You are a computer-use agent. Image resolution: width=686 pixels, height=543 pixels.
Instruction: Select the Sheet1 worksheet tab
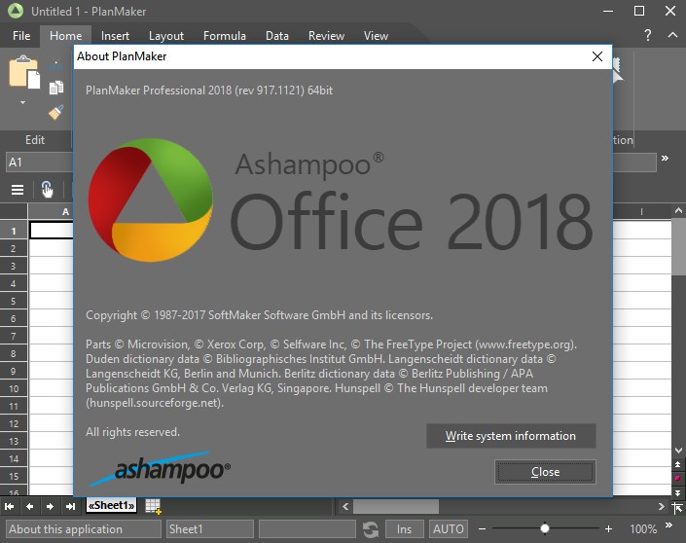click(112, 505)
